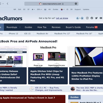Go to the Guides nav section
Screen dimensions: 103x103
28,27
